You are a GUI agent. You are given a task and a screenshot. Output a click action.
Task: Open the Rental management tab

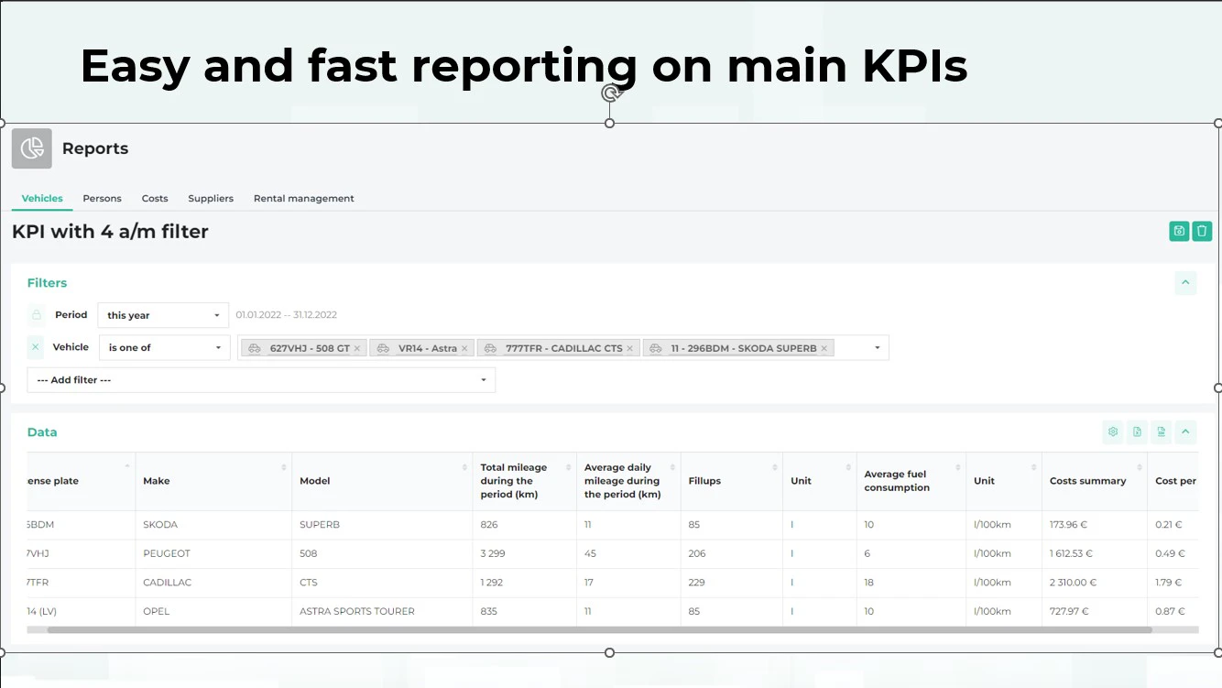coord(303,198)
